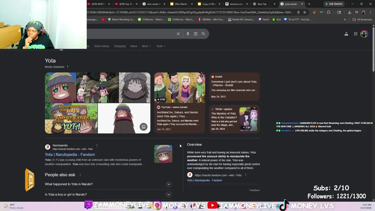Screen dimensions: 375x211
Task: Open InoShikaCho, Sakura, and Naruto video title
Action: (178, 114)
